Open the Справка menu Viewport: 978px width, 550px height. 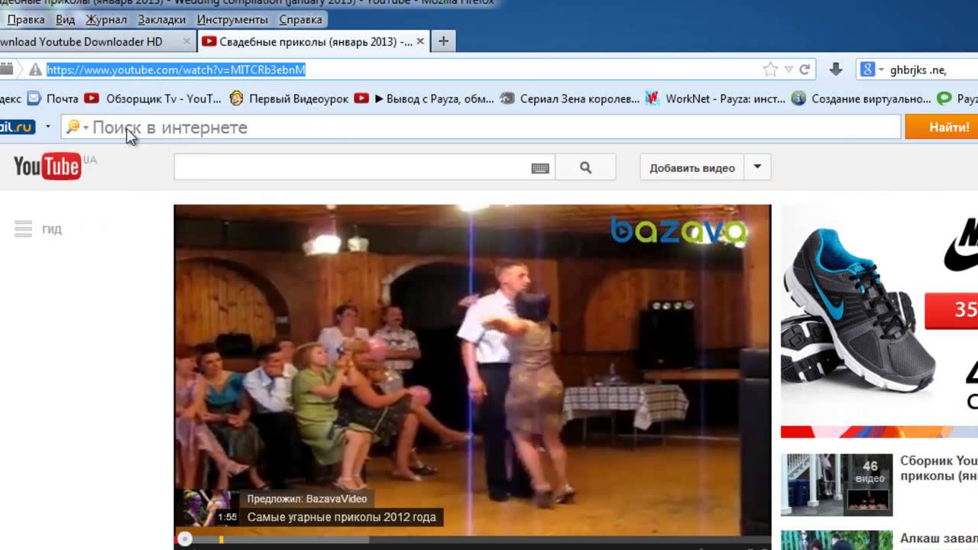(300, 19)
